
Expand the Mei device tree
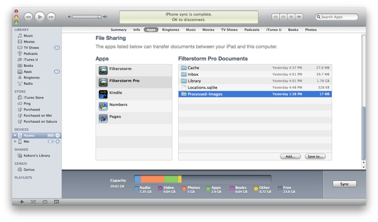click(15, 141)
